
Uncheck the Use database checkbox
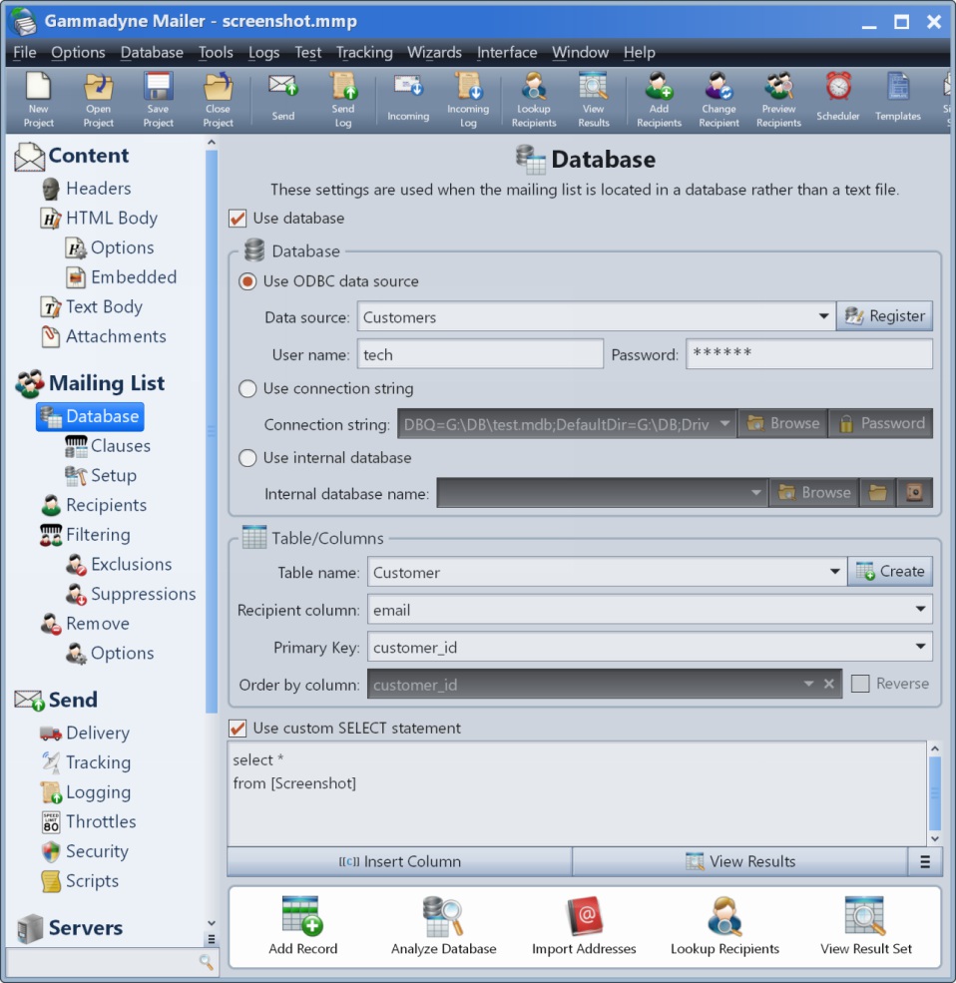click(238, 219)
